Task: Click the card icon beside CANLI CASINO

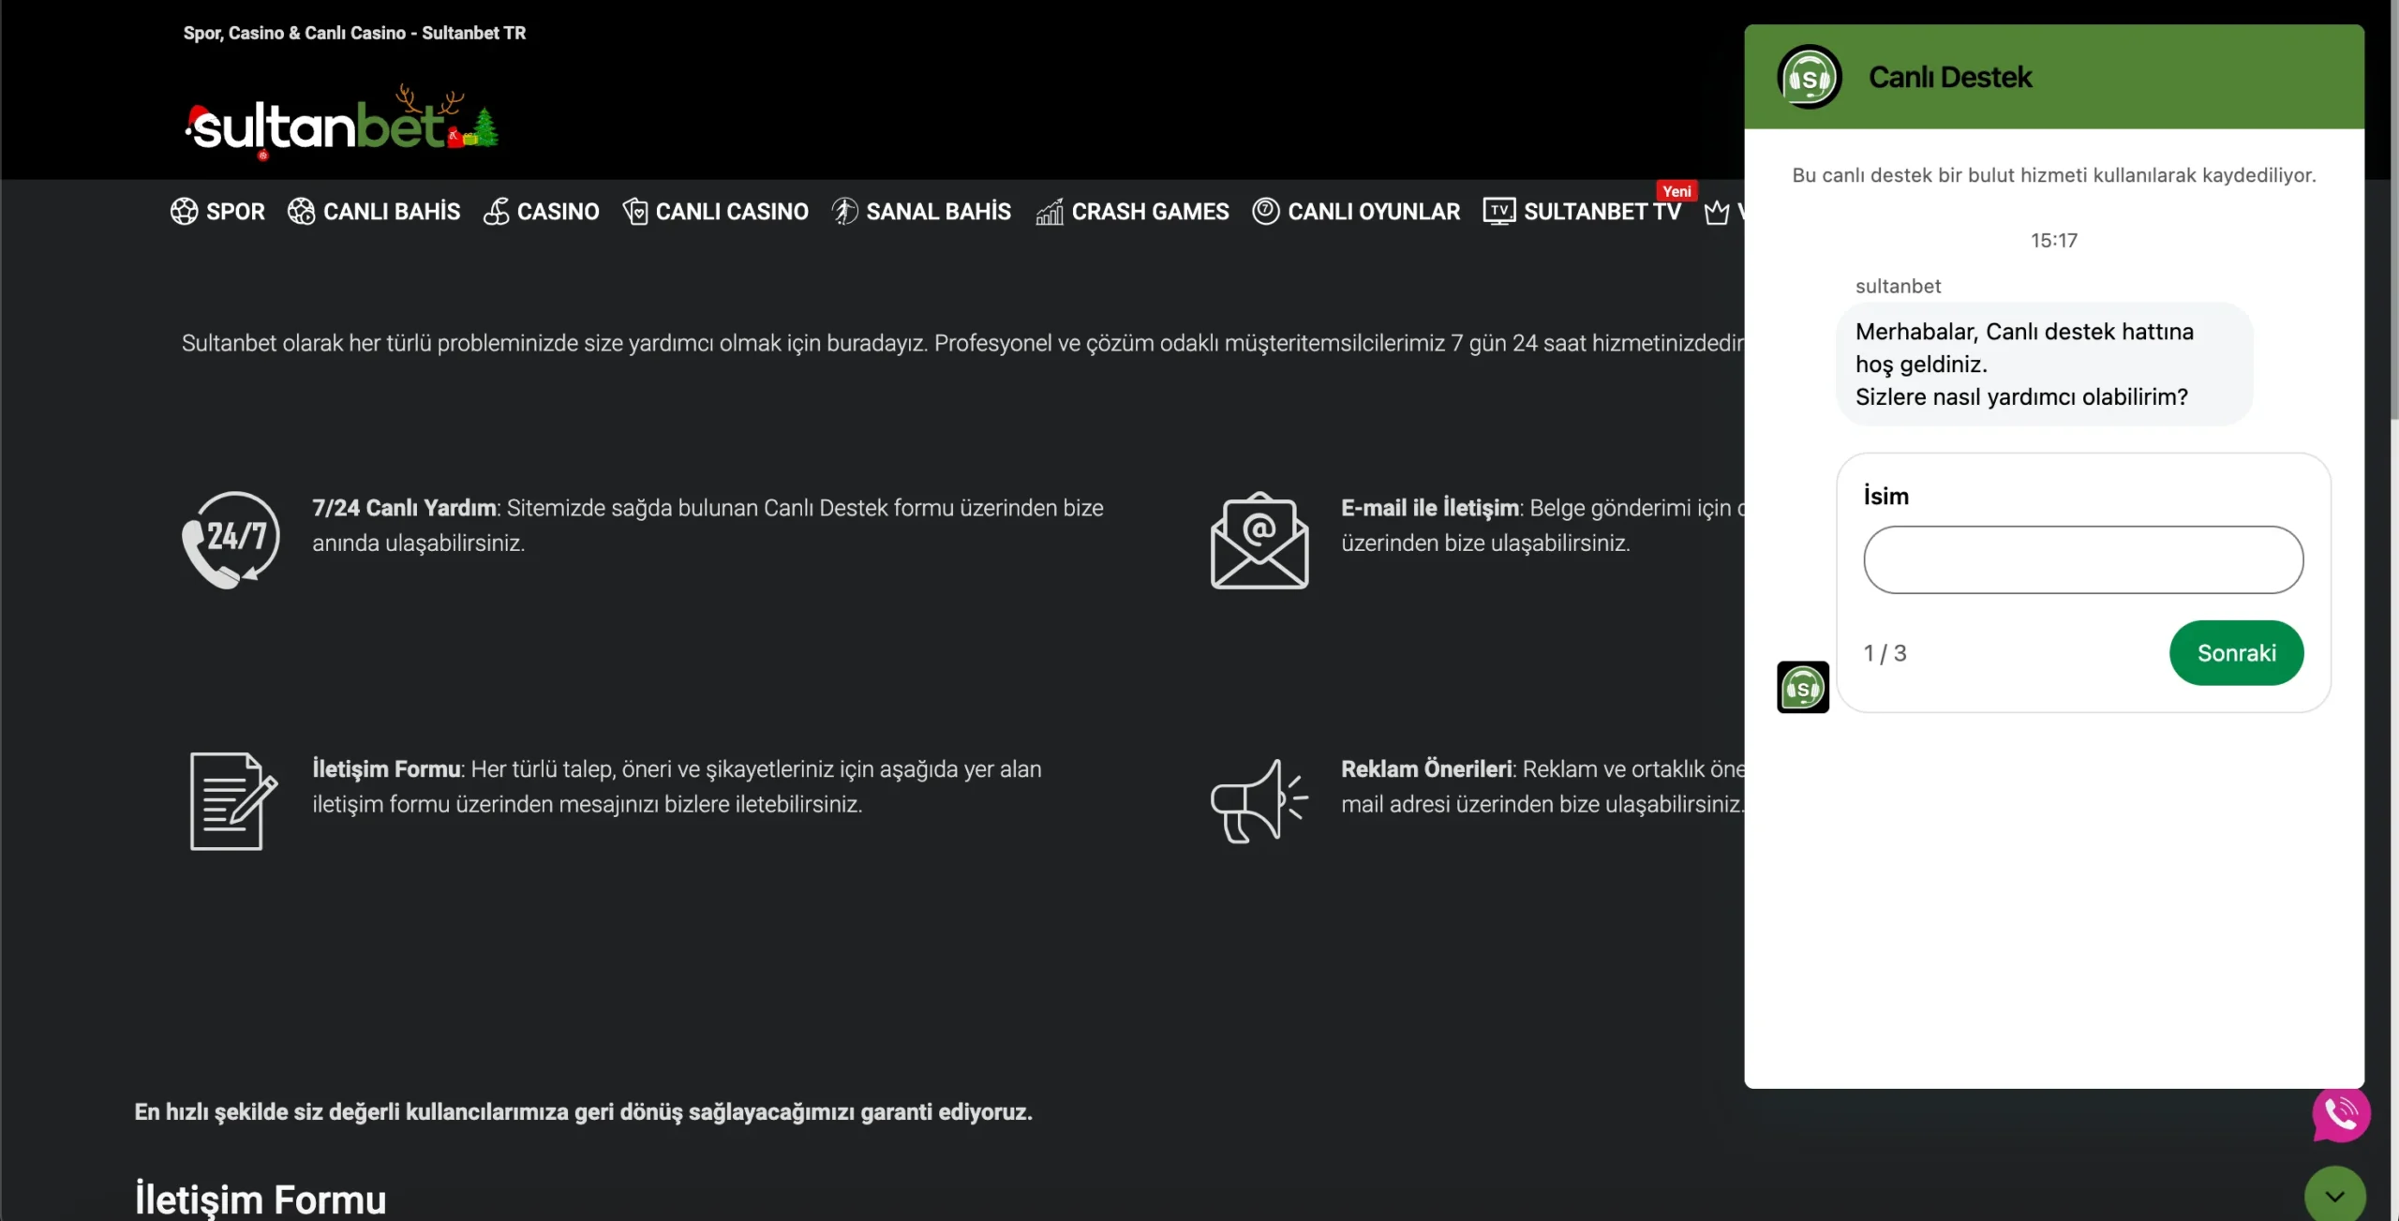Action: pyautogui.click(x=635, y=212)
